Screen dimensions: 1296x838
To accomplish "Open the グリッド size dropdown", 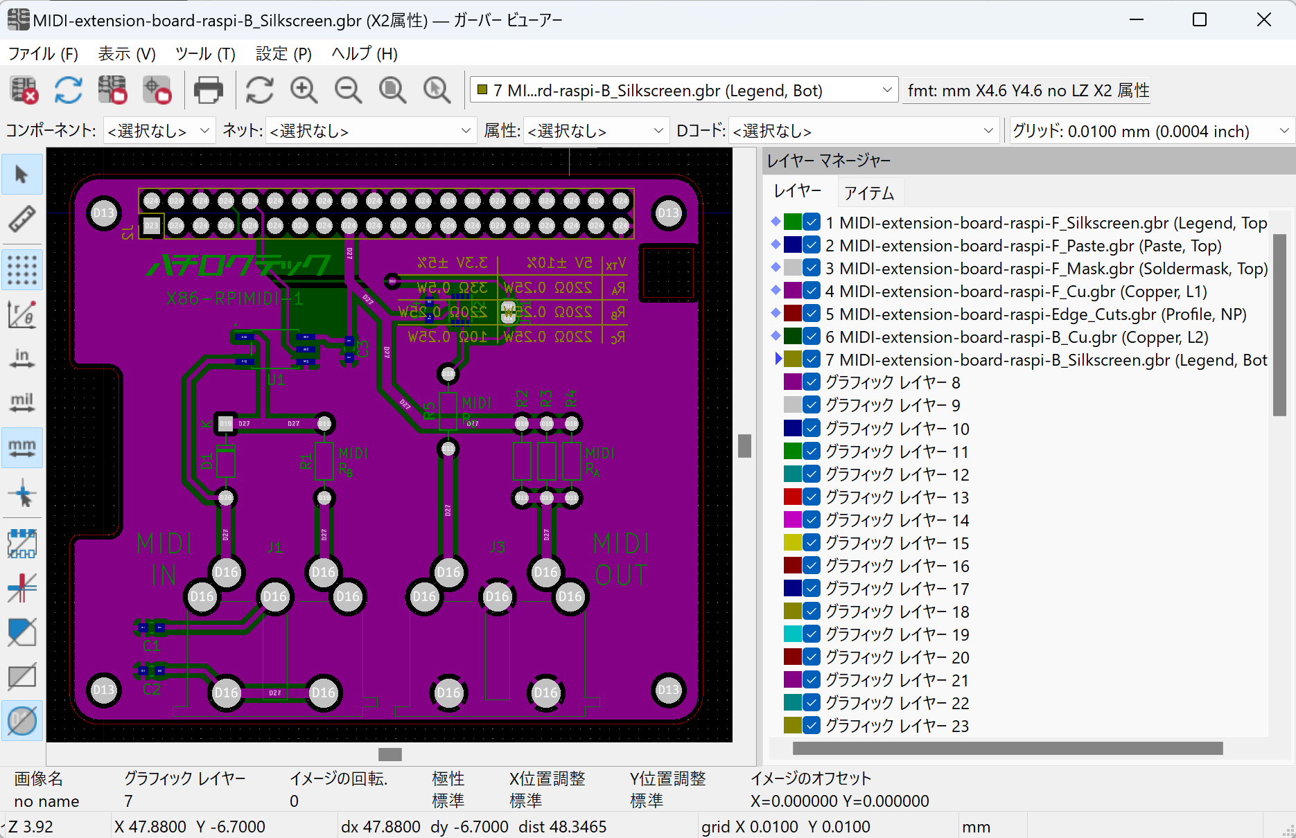I will pyautogui.click(x=1152, y=131).
